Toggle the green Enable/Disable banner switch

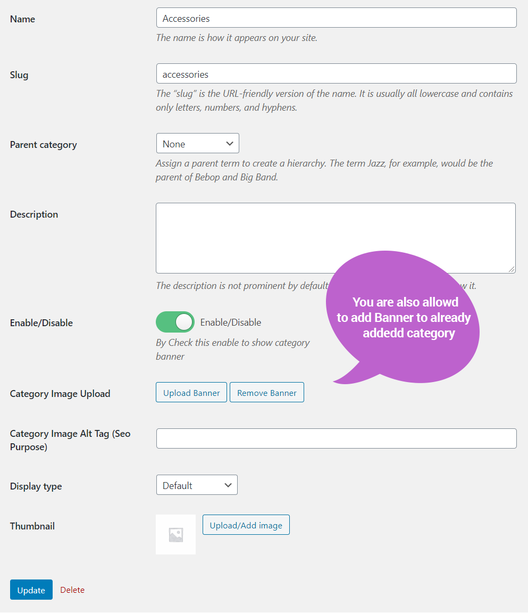pyautogui.click(x=175, y=322)
